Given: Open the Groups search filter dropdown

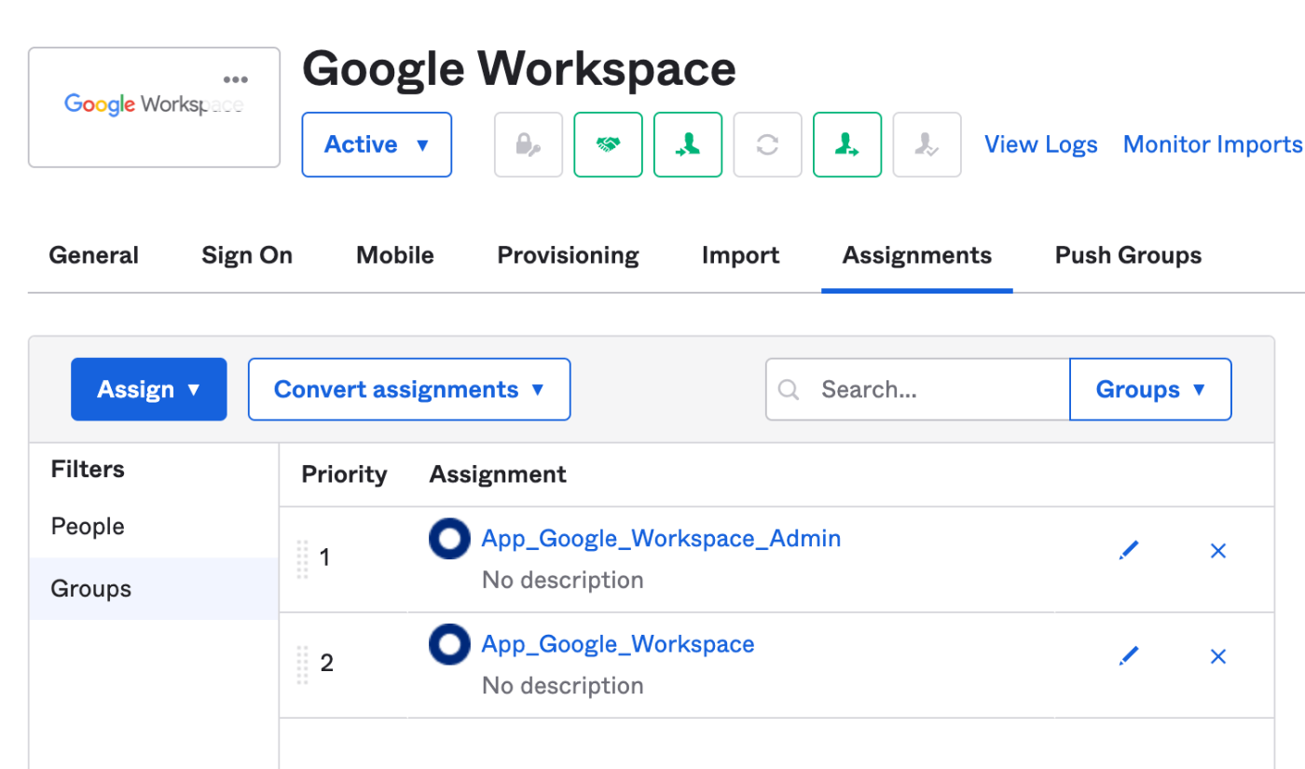Looking at the screenshot, I should tap(1150, 390).
